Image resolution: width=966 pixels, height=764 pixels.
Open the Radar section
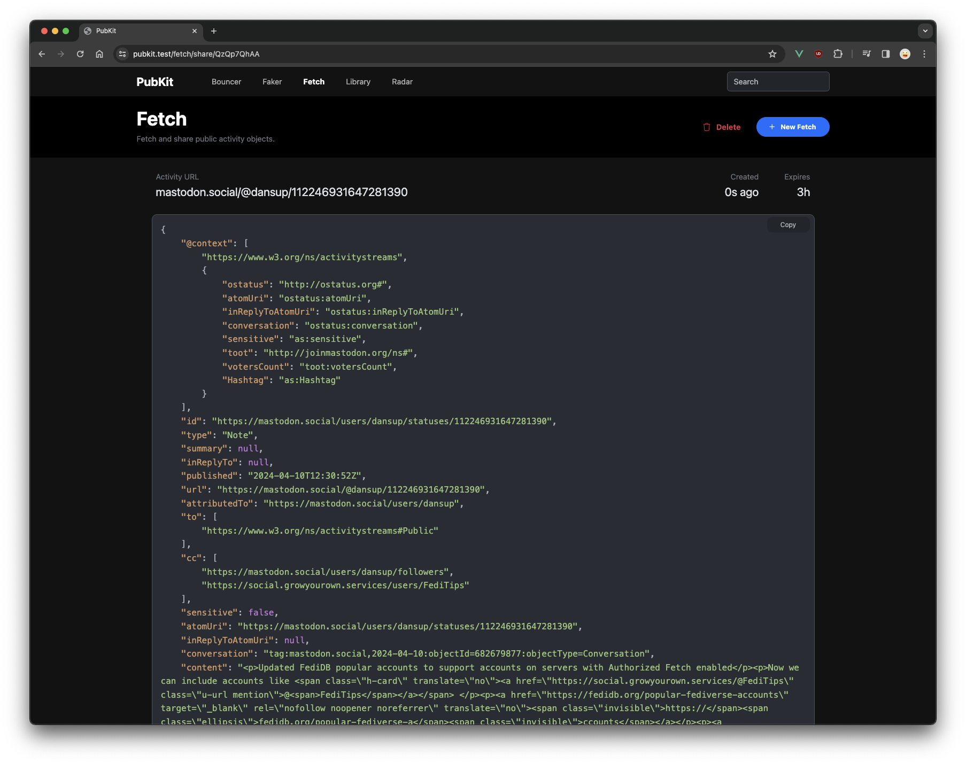tap(402, 82)
